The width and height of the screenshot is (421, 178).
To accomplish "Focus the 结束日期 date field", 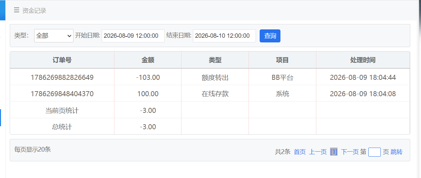I will [x=224, y=36].
